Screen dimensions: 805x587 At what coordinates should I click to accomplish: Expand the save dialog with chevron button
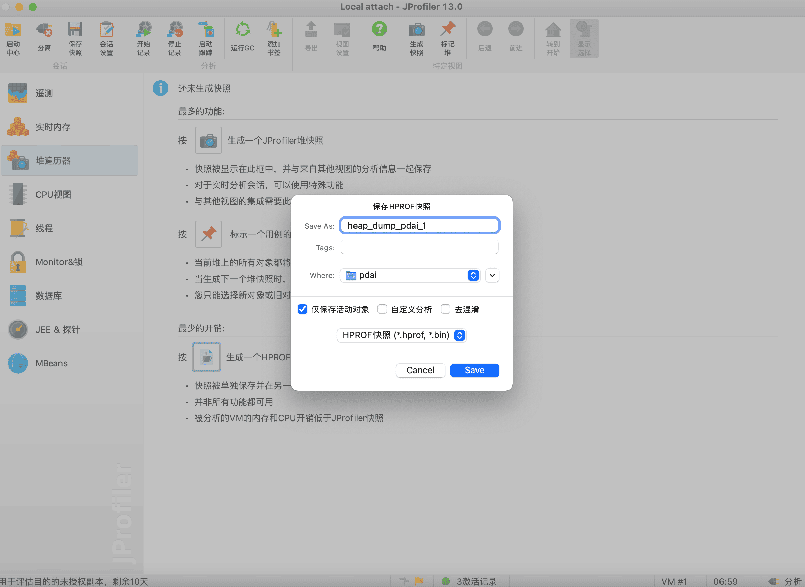pyautogui.click(x=492, y=275)
